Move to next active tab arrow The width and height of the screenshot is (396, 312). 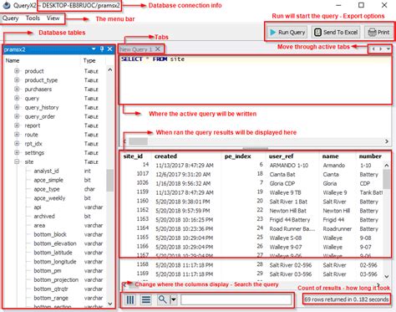(380, 49)
